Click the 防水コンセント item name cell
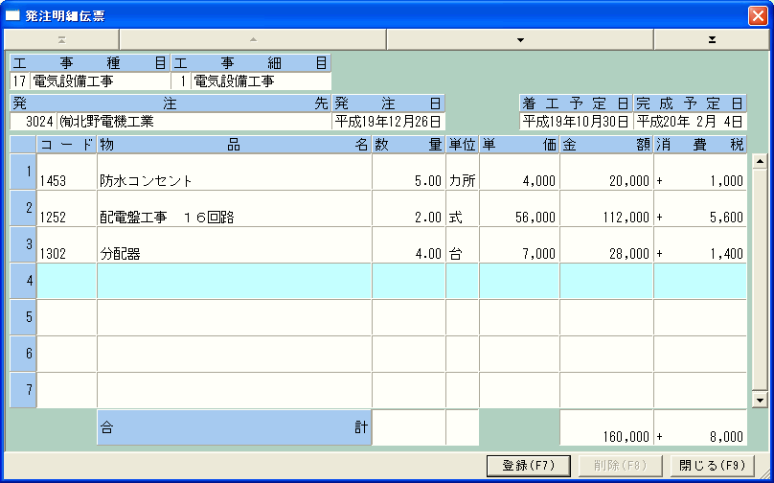Screen dimensions: 774x483 click(234, 180)
